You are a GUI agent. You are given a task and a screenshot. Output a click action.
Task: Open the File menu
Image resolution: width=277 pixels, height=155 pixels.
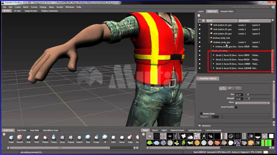pyautogui.click(x=5, y=7)
